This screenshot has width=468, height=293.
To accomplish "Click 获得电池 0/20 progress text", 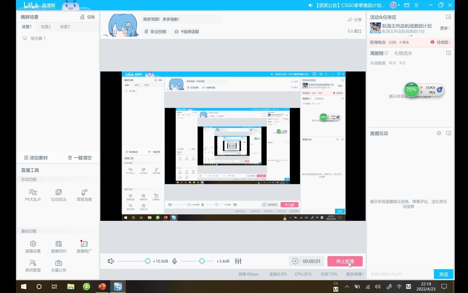I will pos(383,42).
